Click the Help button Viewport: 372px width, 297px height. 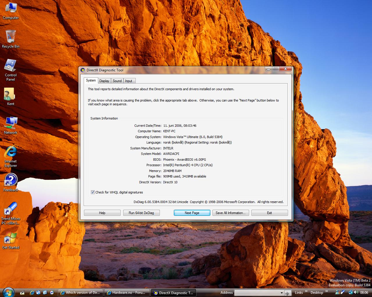point(102,213)
